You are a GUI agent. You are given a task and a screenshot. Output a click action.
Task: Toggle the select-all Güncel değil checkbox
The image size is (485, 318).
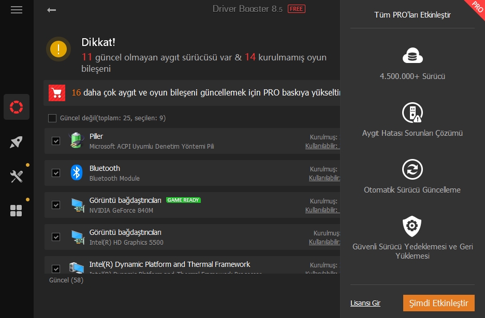click(x=52, y=118)
